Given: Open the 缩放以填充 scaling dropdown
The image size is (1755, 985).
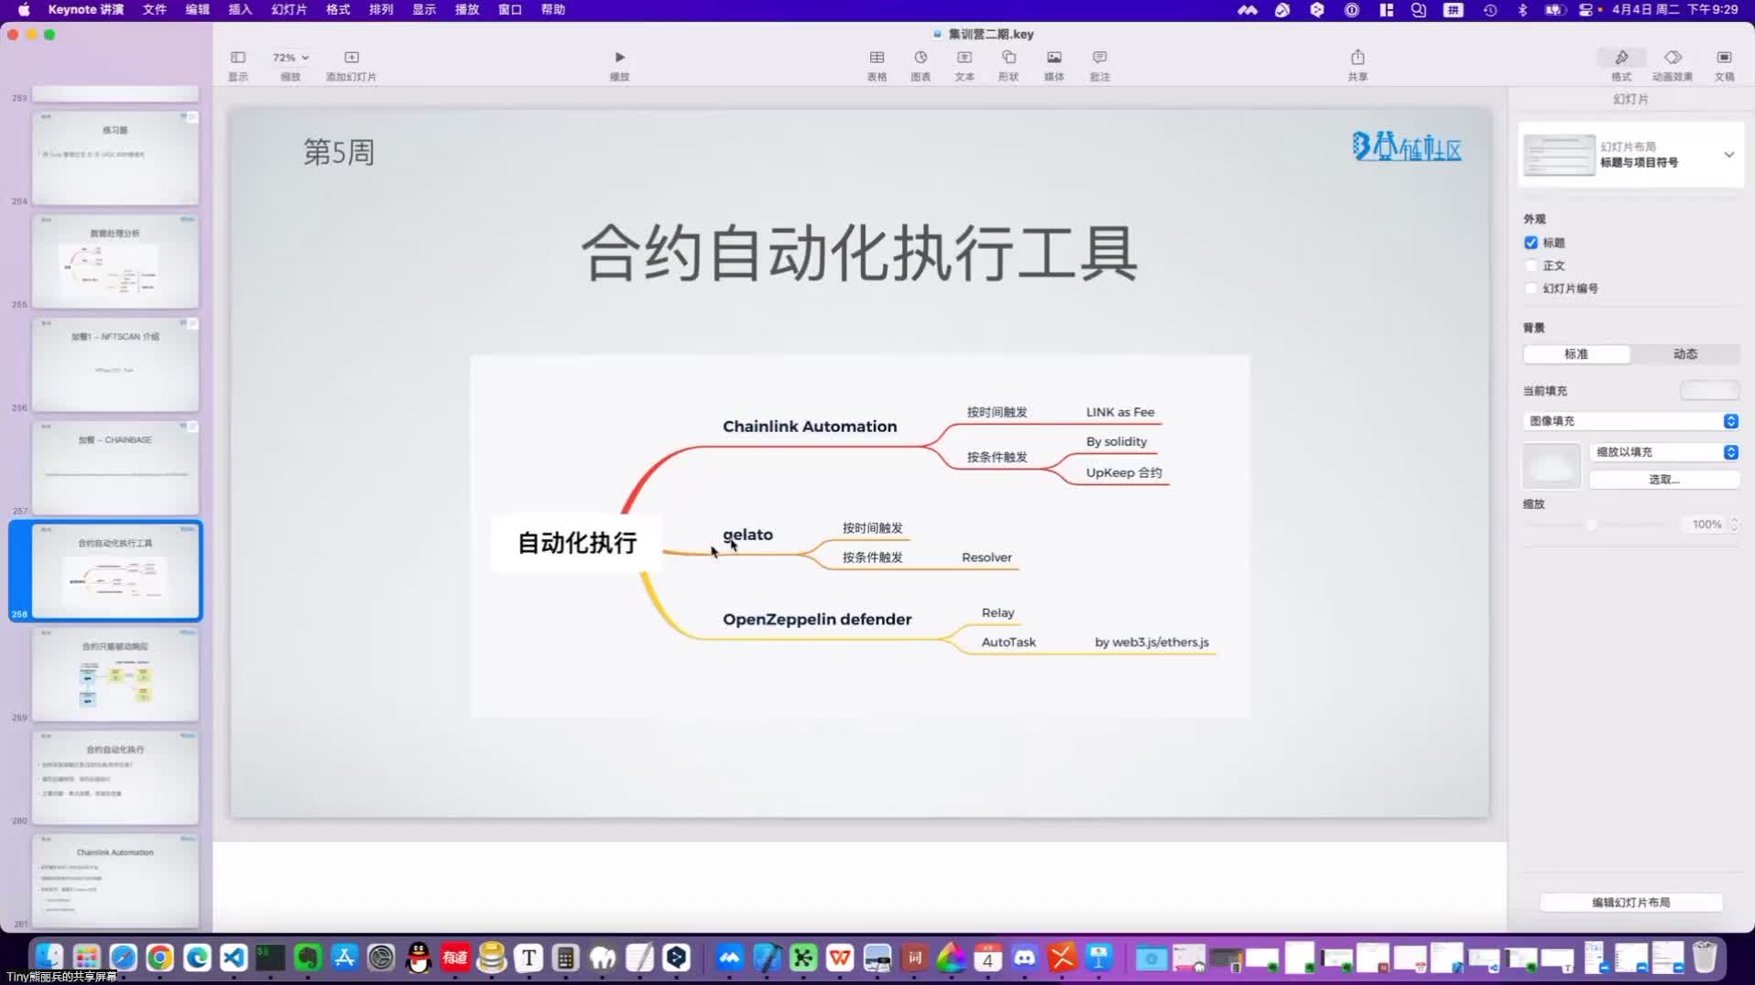Looking at the screenshot, I should 1665,452.
